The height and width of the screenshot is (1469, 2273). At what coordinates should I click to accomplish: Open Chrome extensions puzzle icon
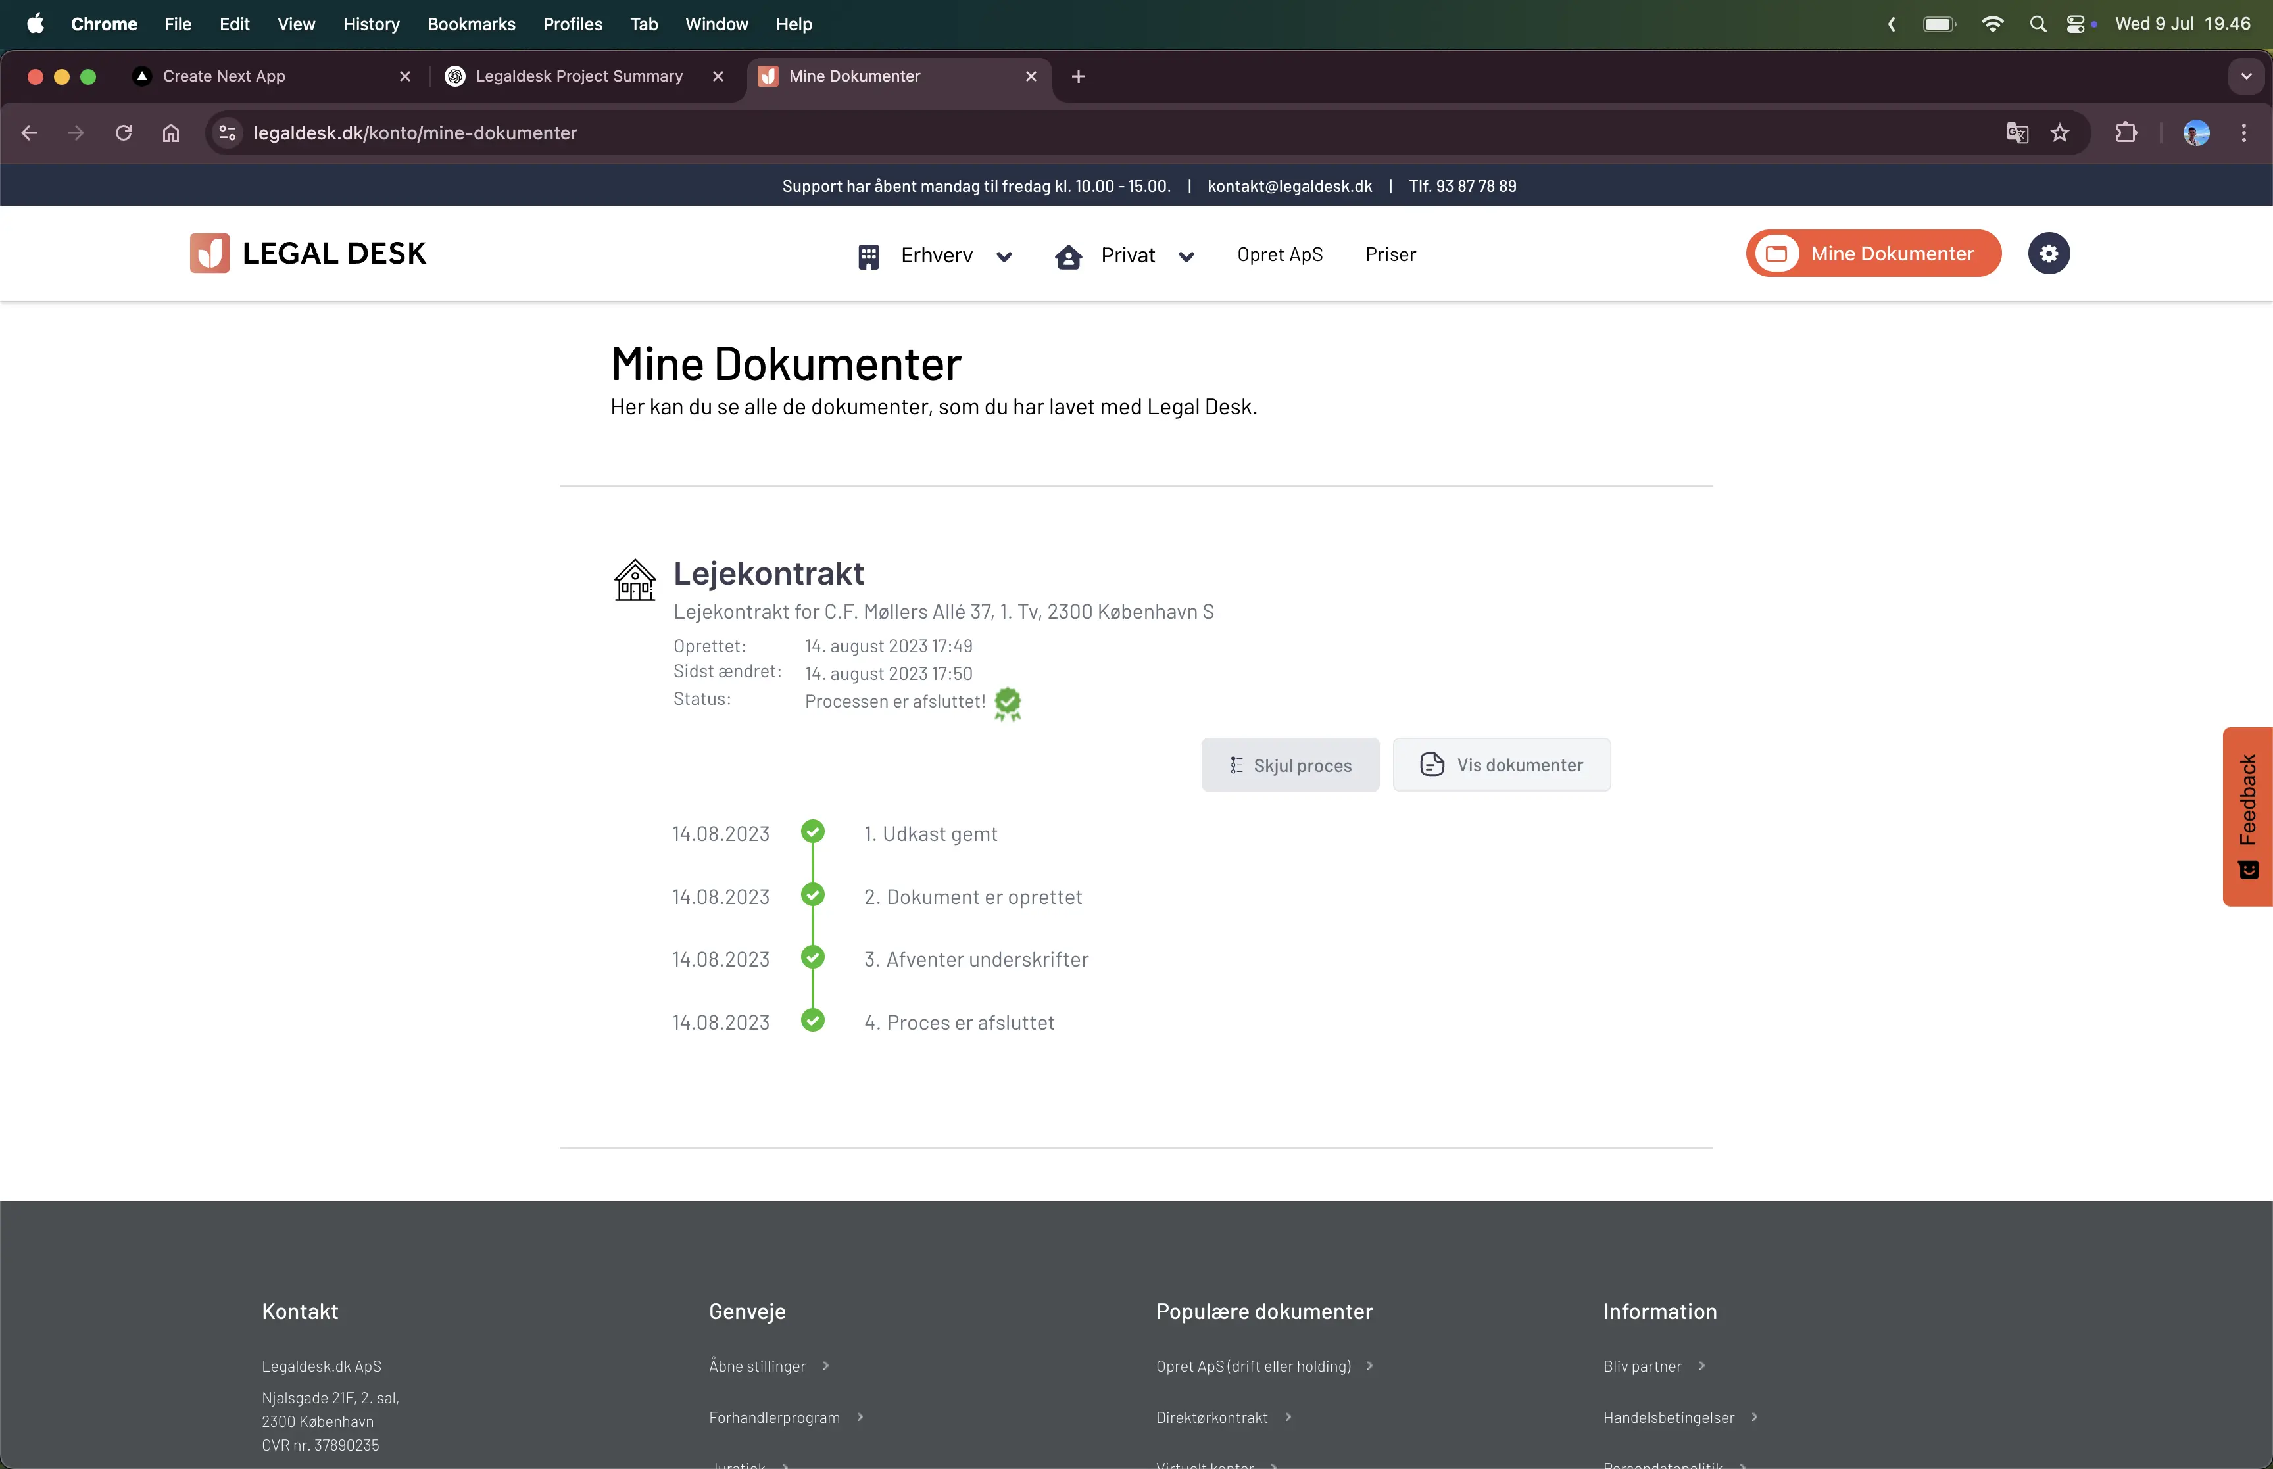click(x=2125, y=133)
